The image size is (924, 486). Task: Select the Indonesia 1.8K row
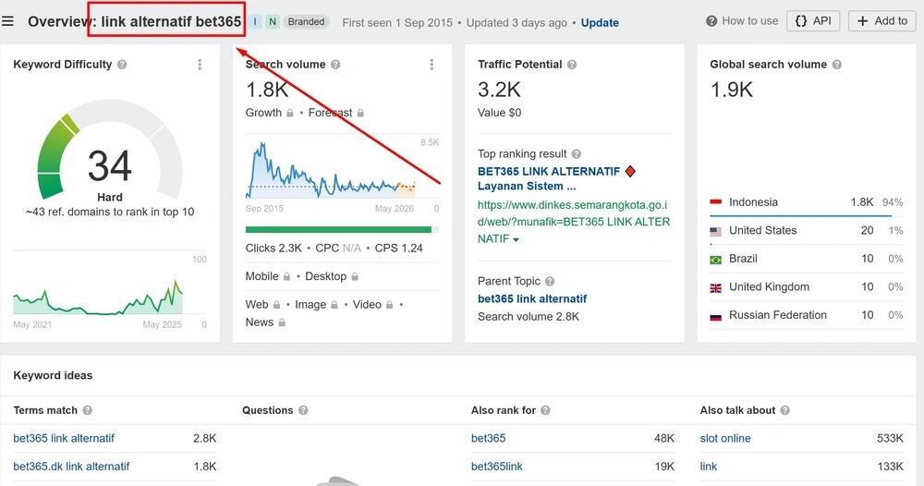point(806,202)
